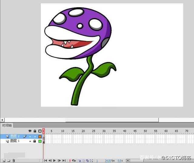Click the lock all layers padlock icon
Image resolution: width=194 pixels, height=163 pixels.
pyautogui.click(x=35, y=131)
